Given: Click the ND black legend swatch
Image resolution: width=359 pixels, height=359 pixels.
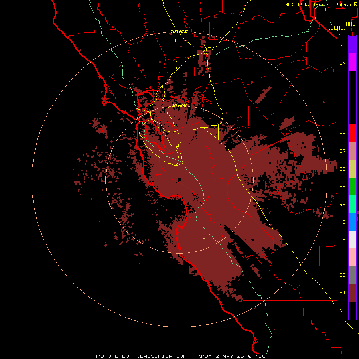Looking at the screenshot, I should click(x=352, y=310).
